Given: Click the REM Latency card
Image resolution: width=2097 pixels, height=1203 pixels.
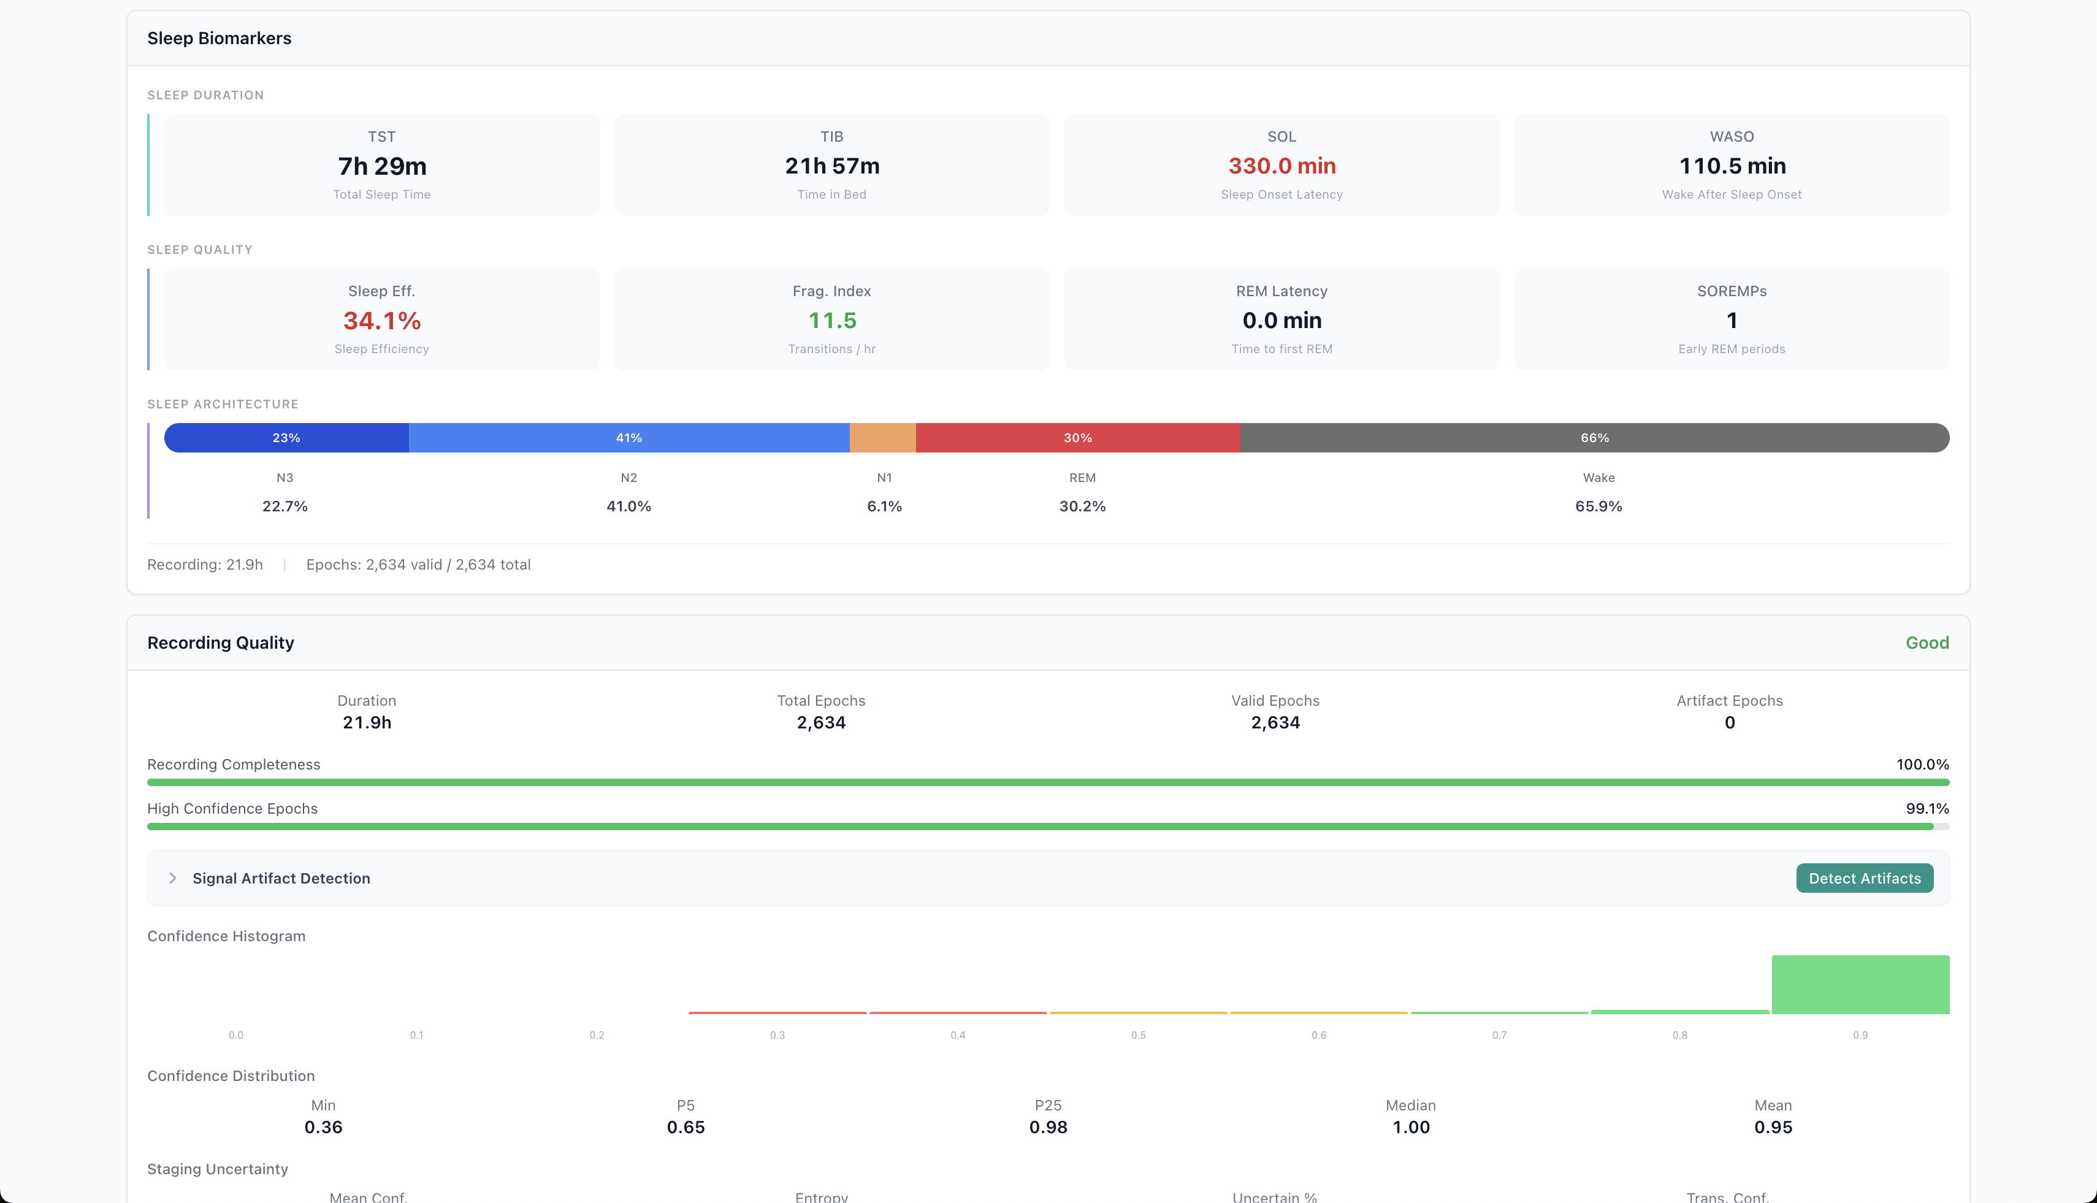Looking at the screenshot, I should 1281,319.
